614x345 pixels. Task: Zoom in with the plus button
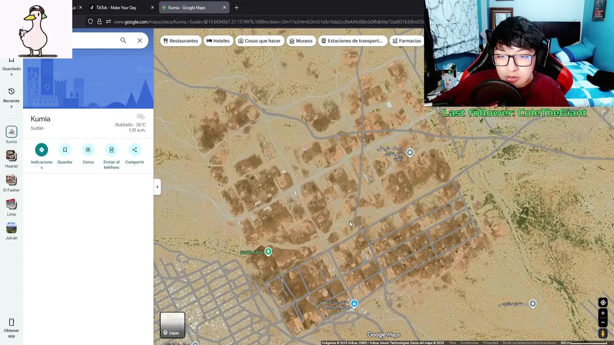603,313
